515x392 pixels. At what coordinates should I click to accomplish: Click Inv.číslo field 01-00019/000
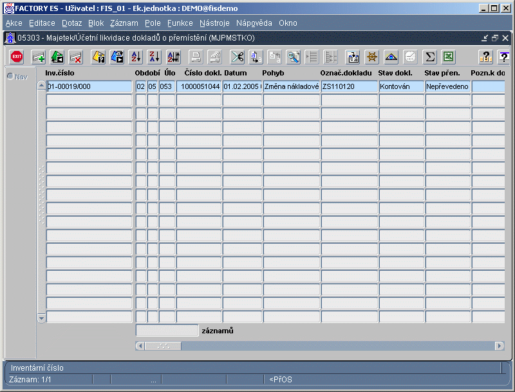pos(89,86)
